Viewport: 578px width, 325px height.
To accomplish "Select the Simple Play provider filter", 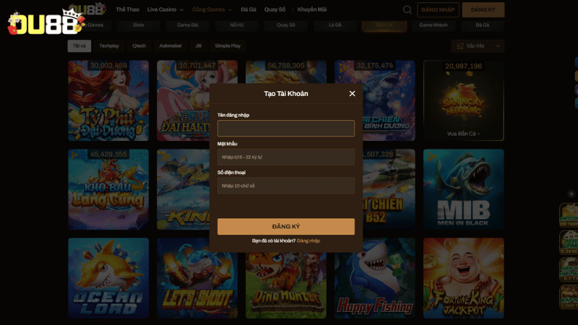I will tap(228, 45).
